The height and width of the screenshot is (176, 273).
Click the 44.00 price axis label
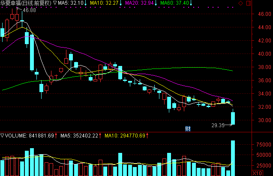(265, 27)
